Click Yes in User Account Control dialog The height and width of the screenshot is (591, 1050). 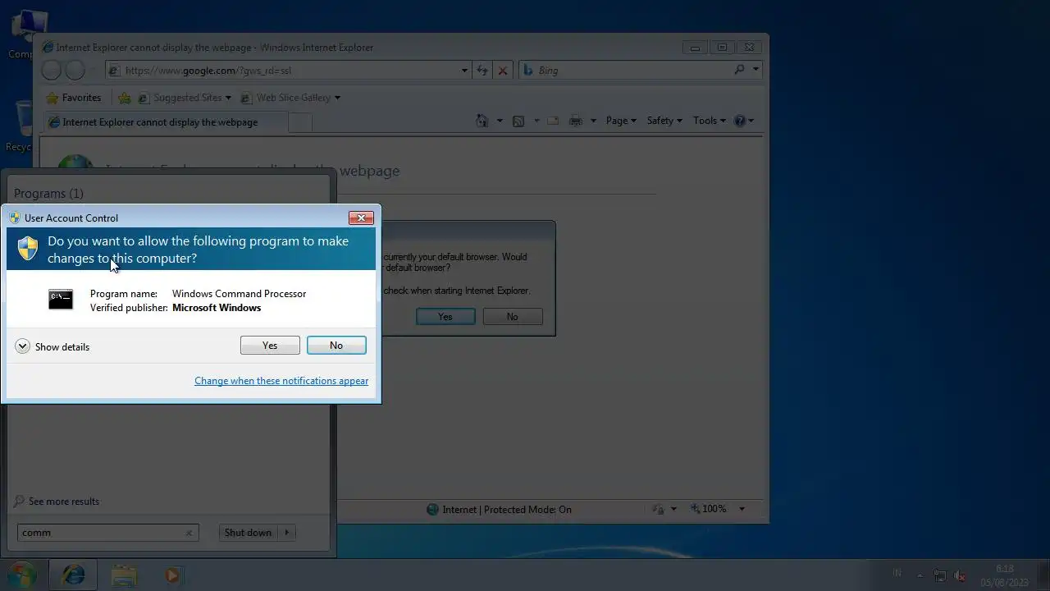[270, 346]
